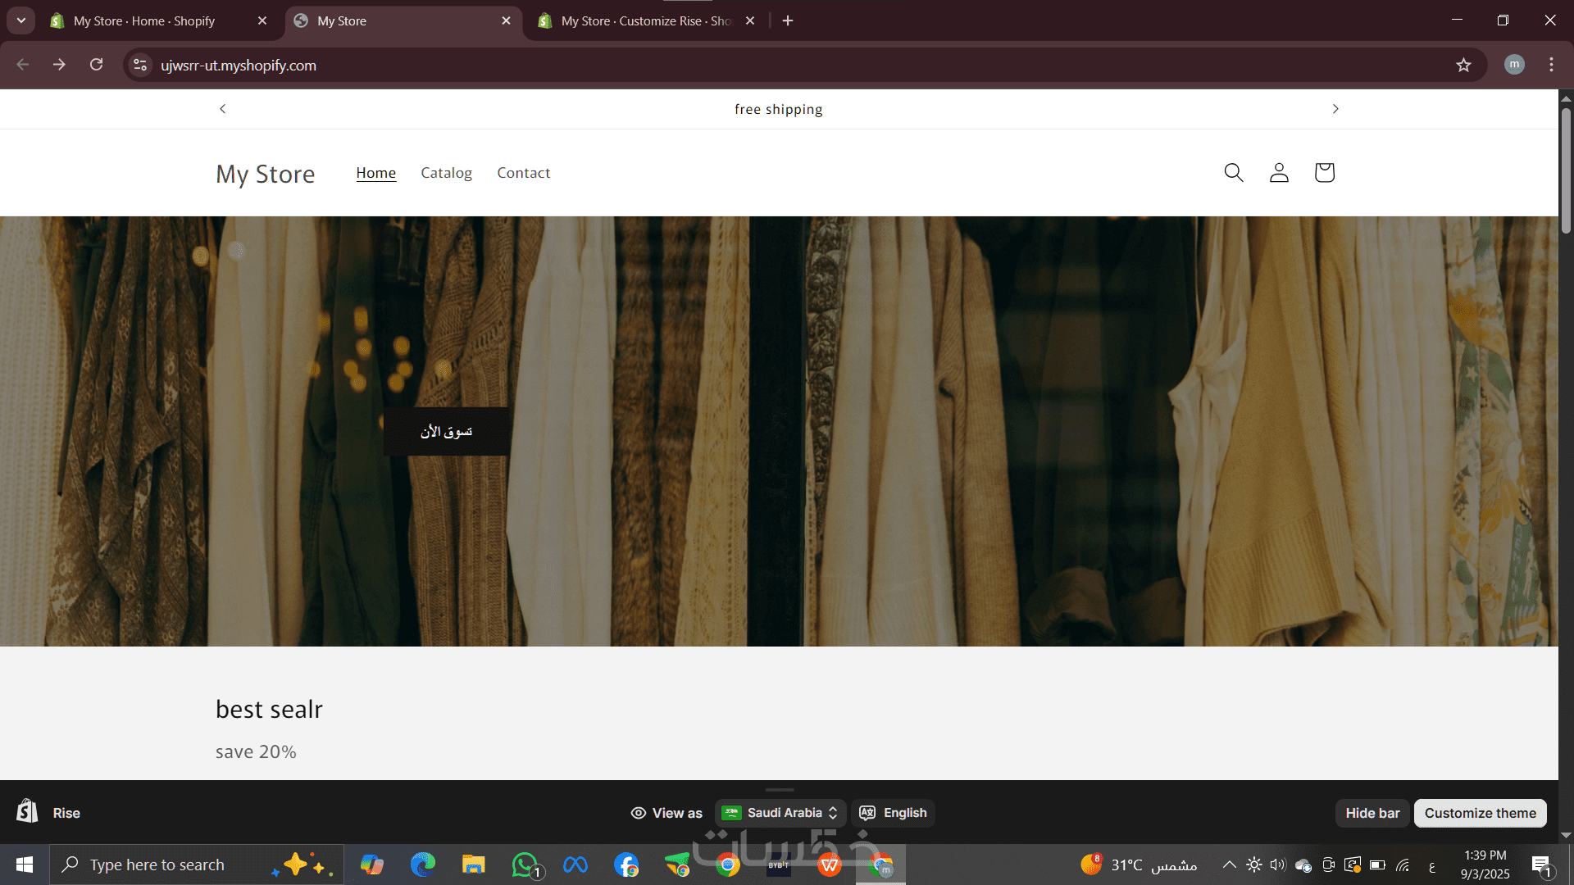The height and width of the screenshot is (885, 1574).
Task: Expand the Saudi Arabia country selector
Action: tap(780, 813)
